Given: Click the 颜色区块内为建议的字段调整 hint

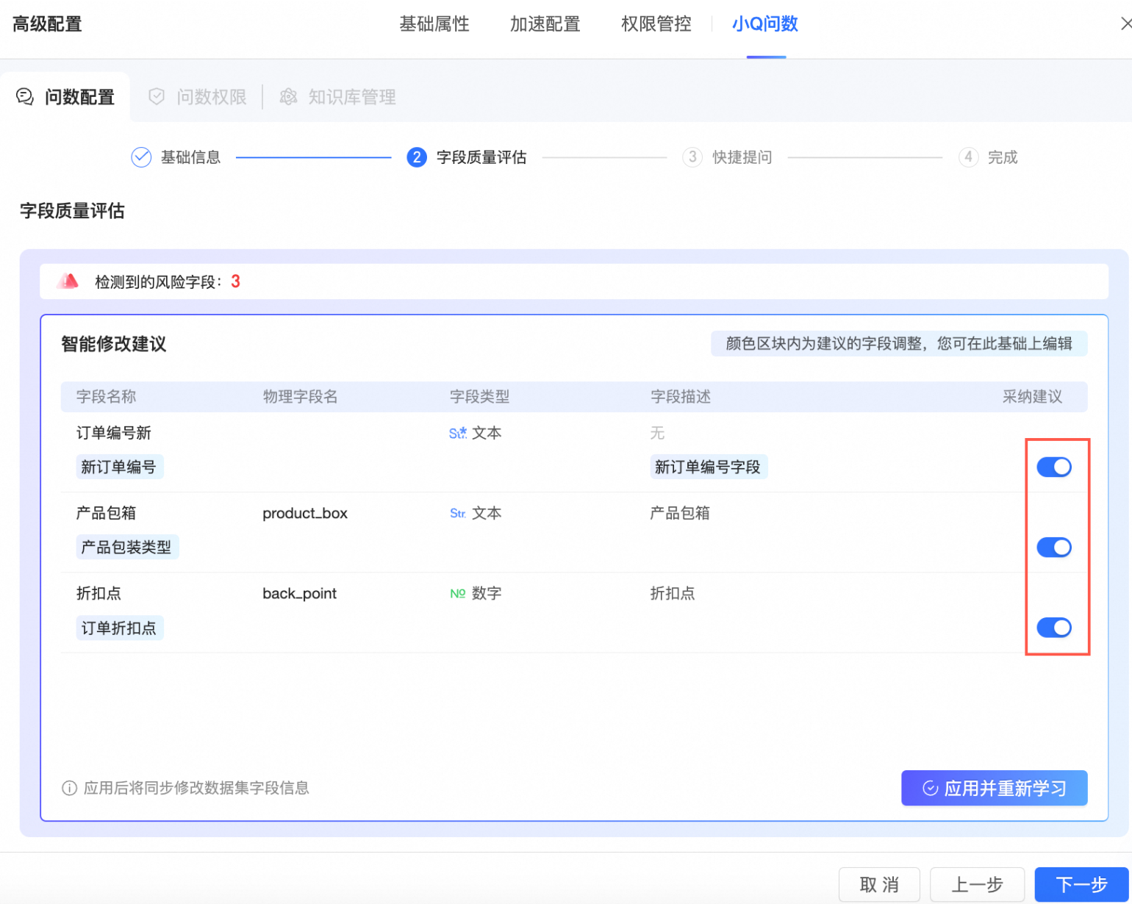Looking at the screenshot, I should (899, 343).
